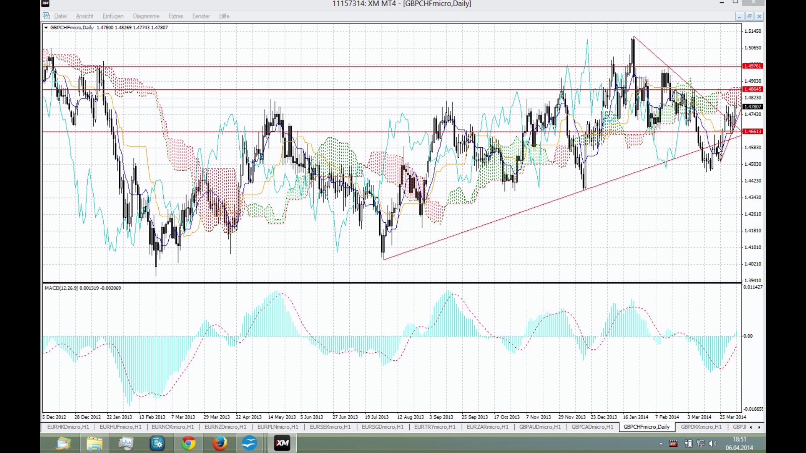Open the XM MT4 taskbar icon
Viewport: 806px width, 453px height.
(282, 443)
